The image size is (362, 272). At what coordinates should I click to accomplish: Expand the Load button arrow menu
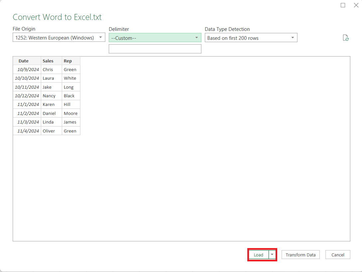coord(272,254)
